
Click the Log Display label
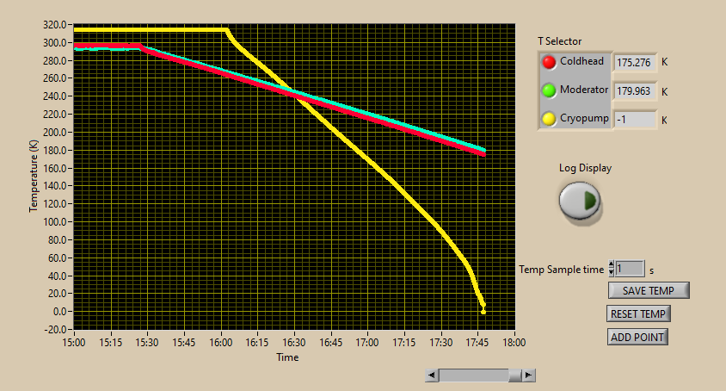click(585, 168)
